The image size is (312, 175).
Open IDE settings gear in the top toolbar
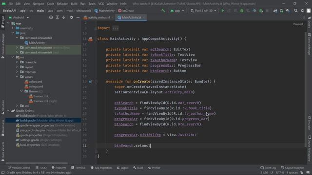[x=302, y=11]
